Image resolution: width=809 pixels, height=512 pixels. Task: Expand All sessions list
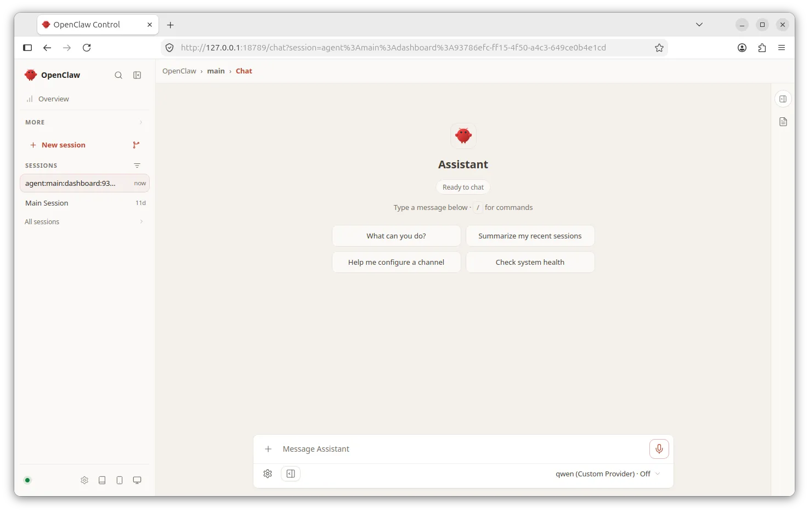(x=84, y=222)
